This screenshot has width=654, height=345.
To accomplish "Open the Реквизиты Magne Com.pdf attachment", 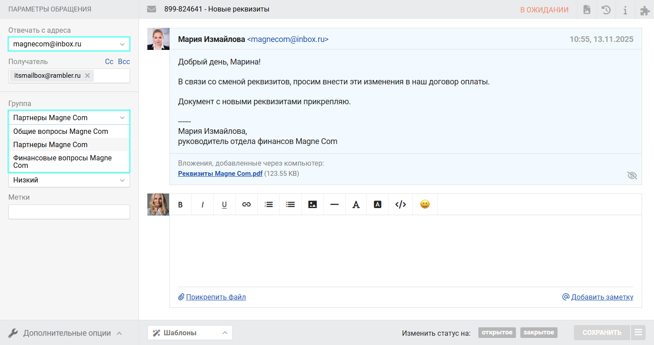I will pos(220,174).
